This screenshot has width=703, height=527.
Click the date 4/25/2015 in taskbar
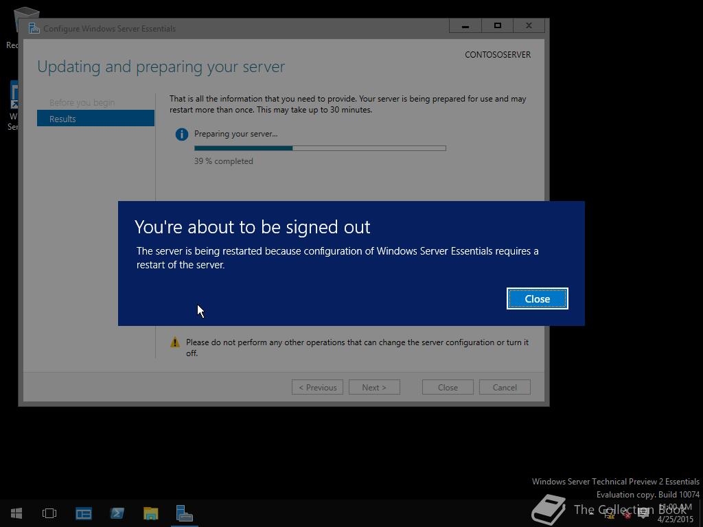point(676,519)
